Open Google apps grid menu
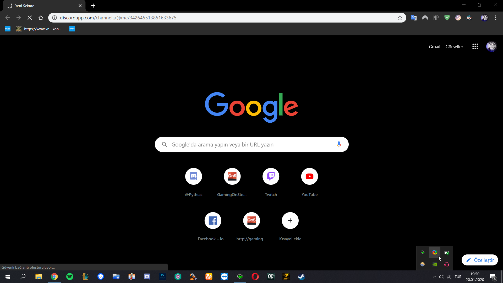The image size is (503, 283). (x=475, y=47)
